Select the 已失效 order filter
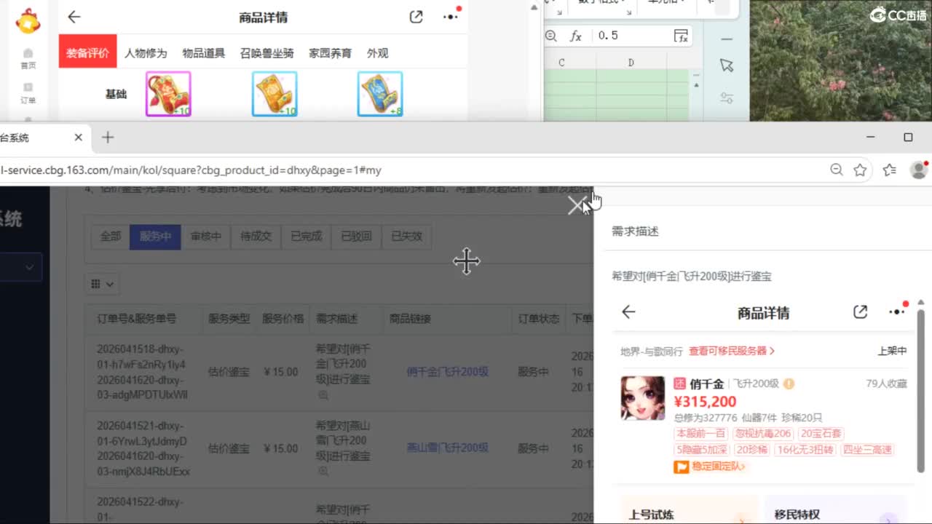 [406, 237]
